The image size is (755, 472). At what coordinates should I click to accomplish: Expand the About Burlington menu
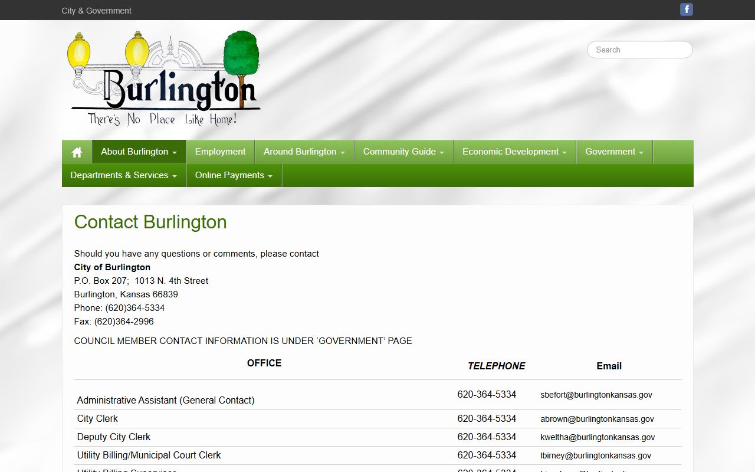[139, 152]
